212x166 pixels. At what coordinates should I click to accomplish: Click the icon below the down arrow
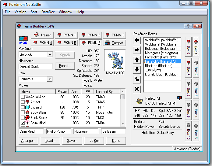137,79
